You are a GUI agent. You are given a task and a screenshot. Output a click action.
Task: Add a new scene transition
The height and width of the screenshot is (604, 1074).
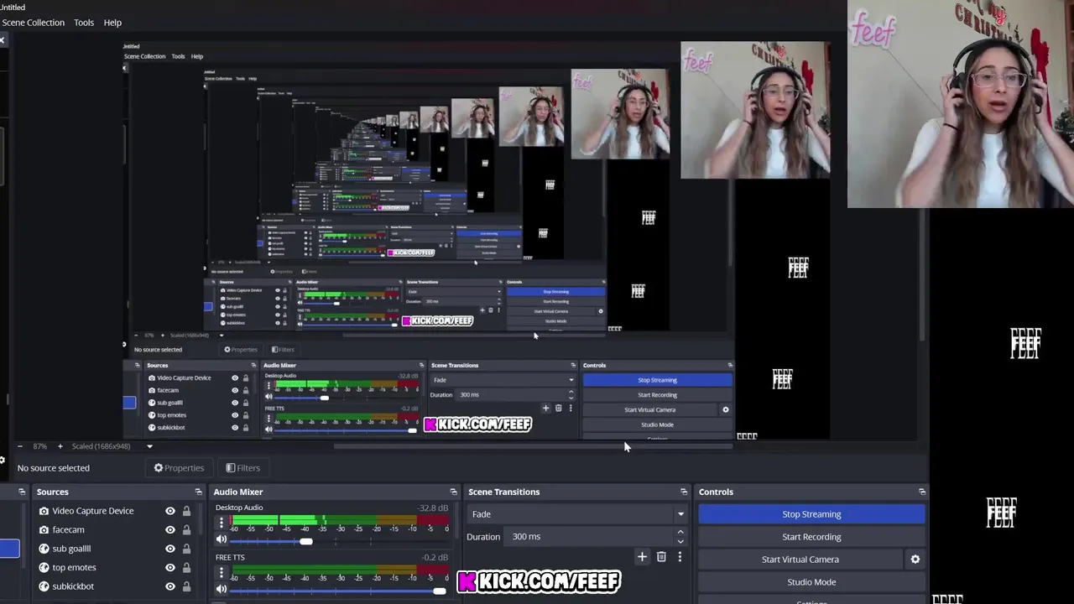coord(642,557)
